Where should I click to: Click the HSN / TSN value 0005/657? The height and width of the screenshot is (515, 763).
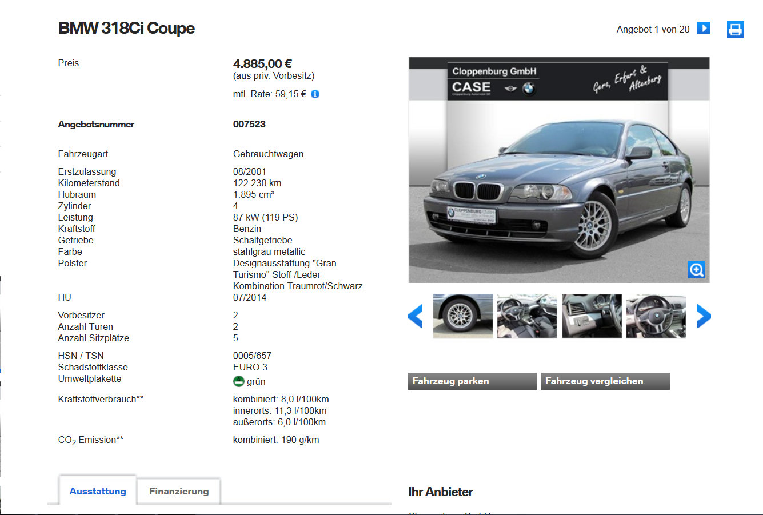(x=252, y=356)
